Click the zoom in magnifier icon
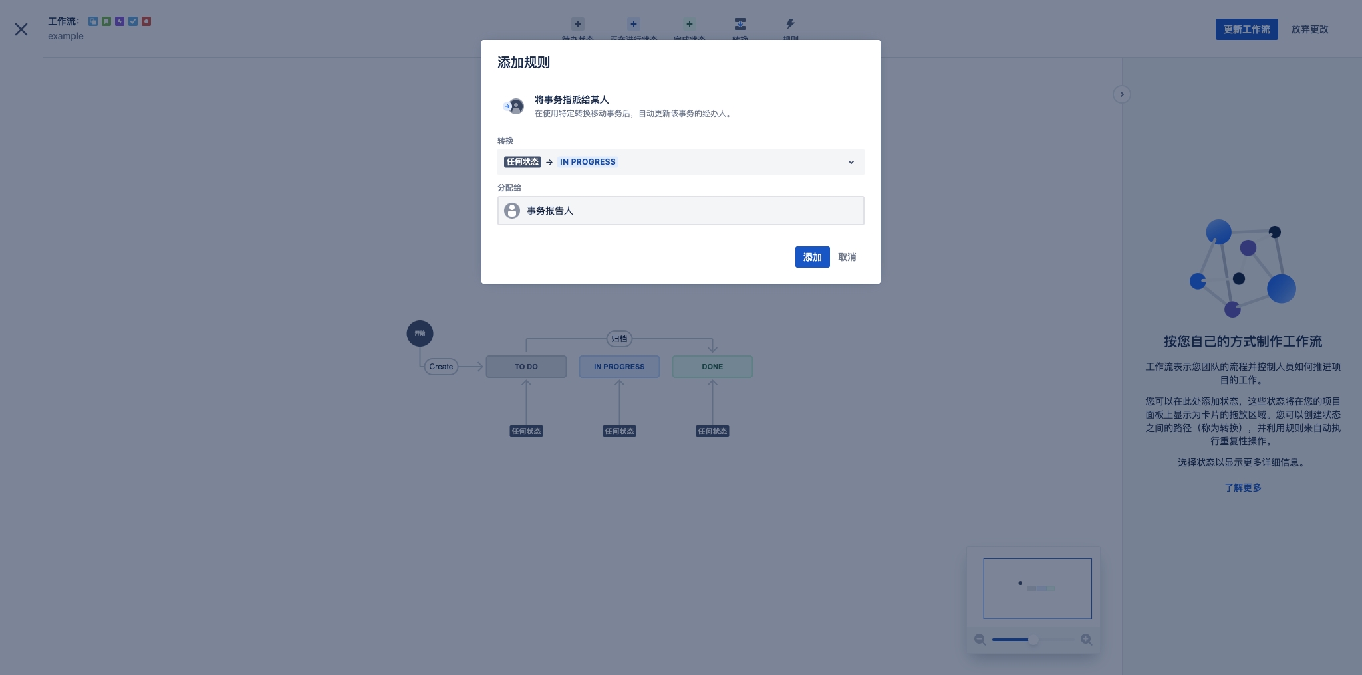This screenshot has height=675, width=1362. pos(1086,640)
